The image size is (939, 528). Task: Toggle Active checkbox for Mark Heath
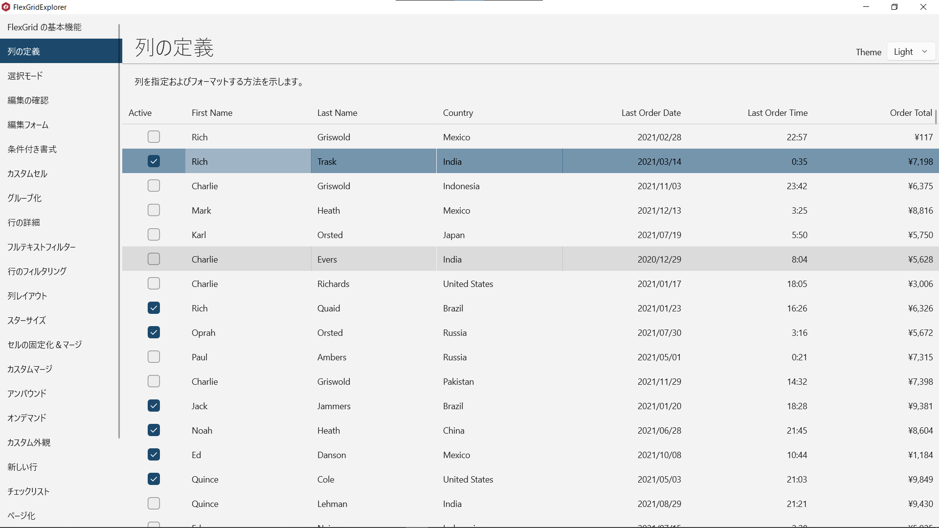coord(154,210)
